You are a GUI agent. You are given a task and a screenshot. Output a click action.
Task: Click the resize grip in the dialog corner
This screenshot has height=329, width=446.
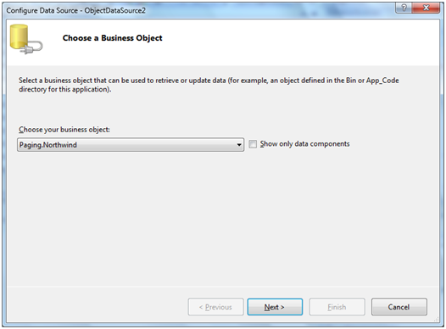point(437,320)
